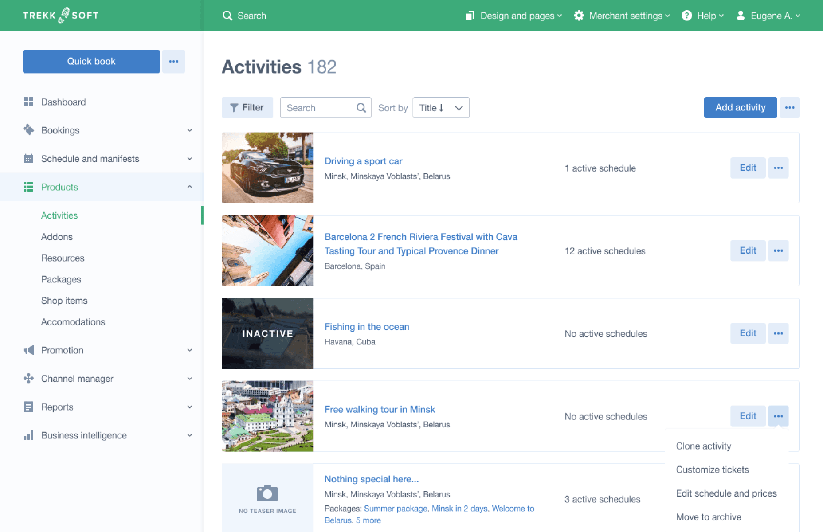Expand Schedule and manifests section
This screenshot has width=823, height=532.
coord(190,159)
